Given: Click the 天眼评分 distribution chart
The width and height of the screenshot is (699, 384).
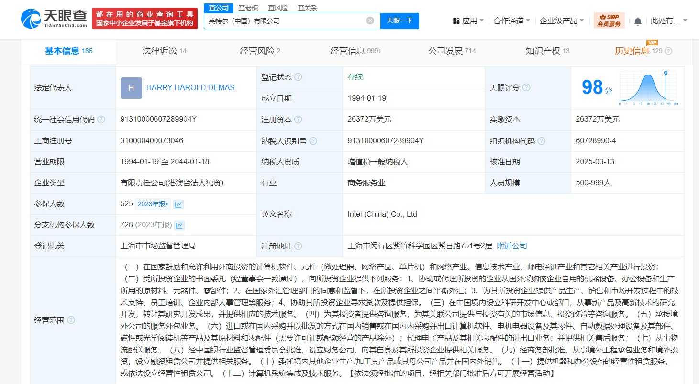Looking at the screenshot, I should pyautogui.click(x=648, y=87).
